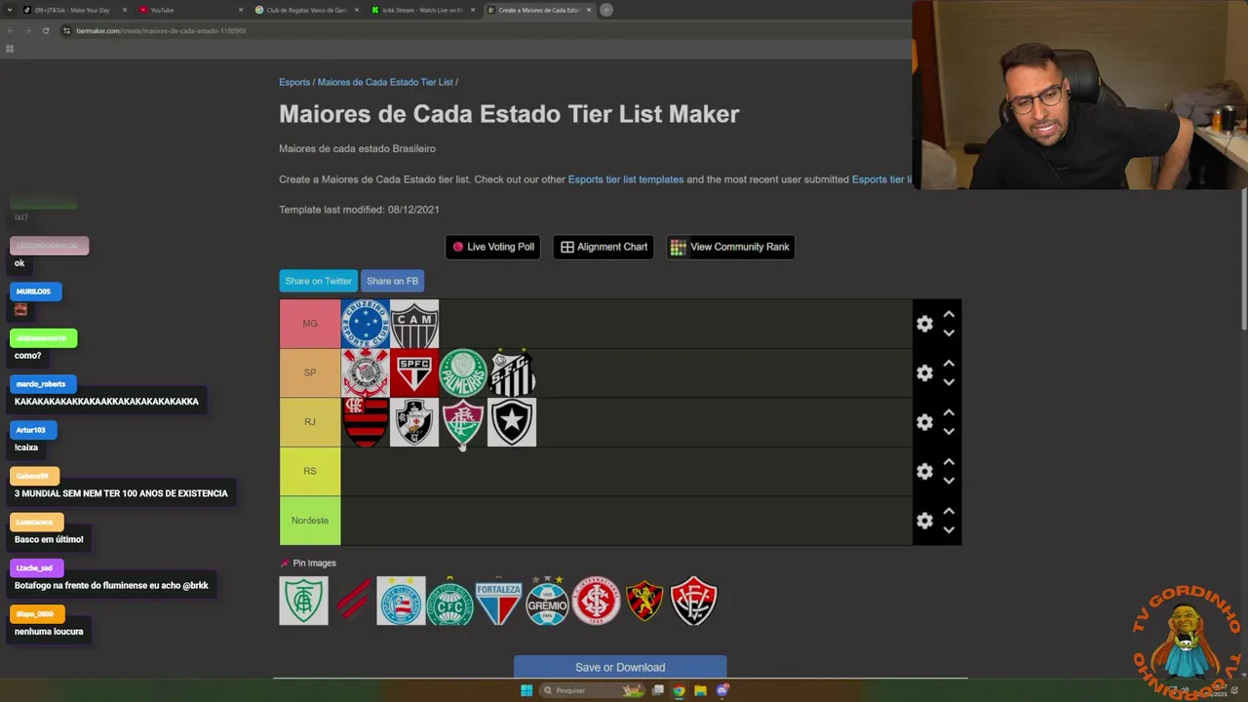Open the Alignment Chart

[604, 247]
